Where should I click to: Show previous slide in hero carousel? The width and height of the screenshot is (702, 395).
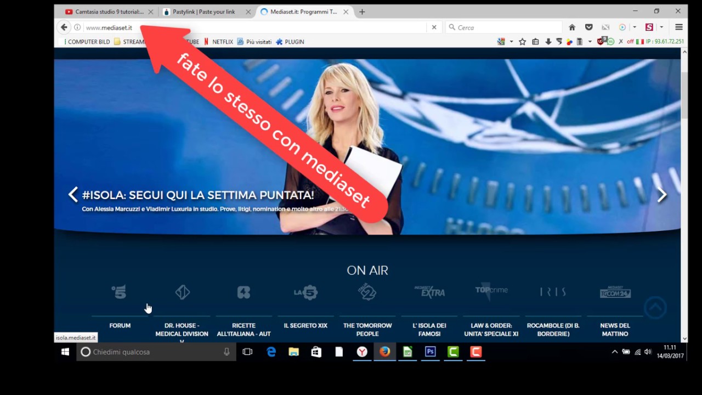(x=73, y=194)
